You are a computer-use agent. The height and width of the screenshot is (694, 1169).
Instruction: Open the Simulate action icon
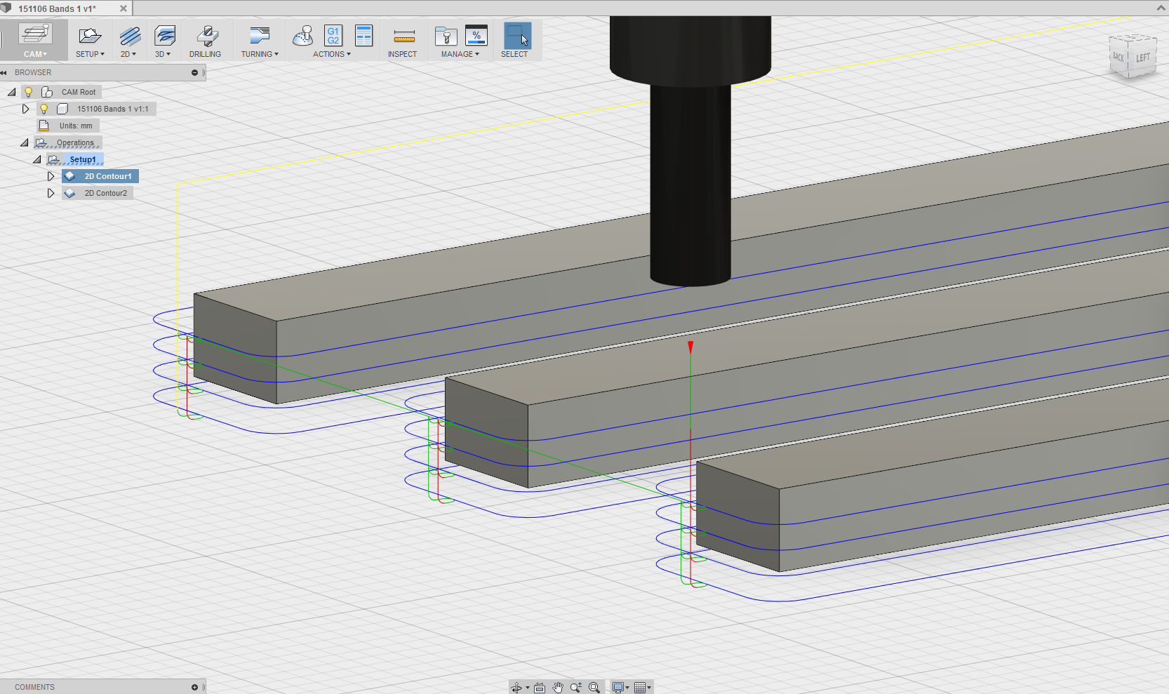pos(303,36)
